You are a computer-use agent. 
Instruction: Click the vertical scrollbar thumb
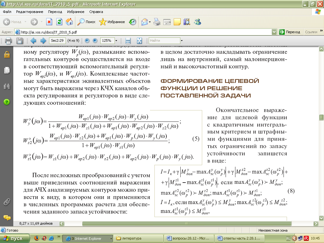pos(321,117)
